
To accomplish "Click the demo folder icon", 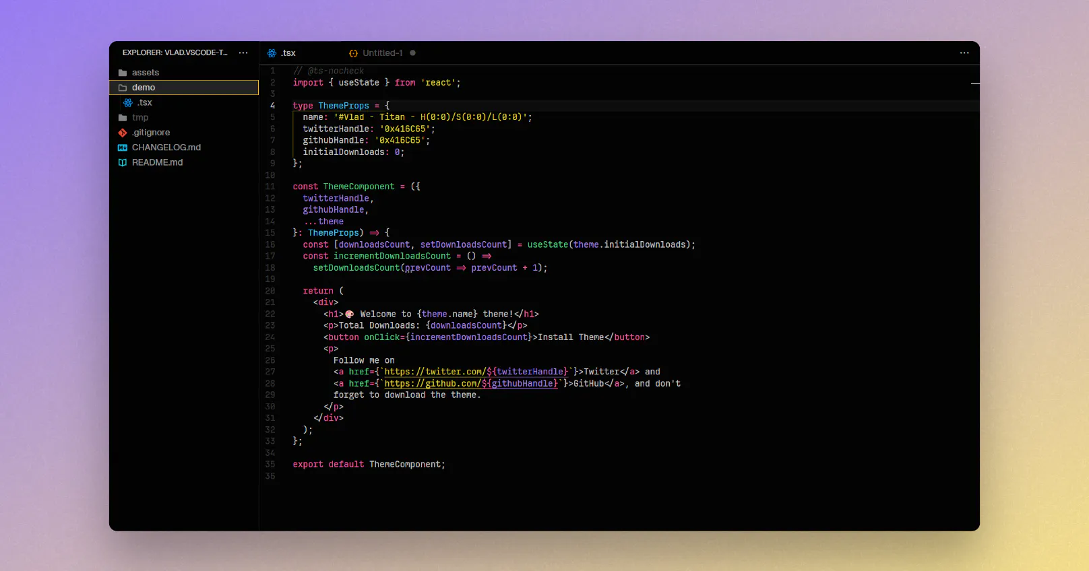I will coord(123,88).
